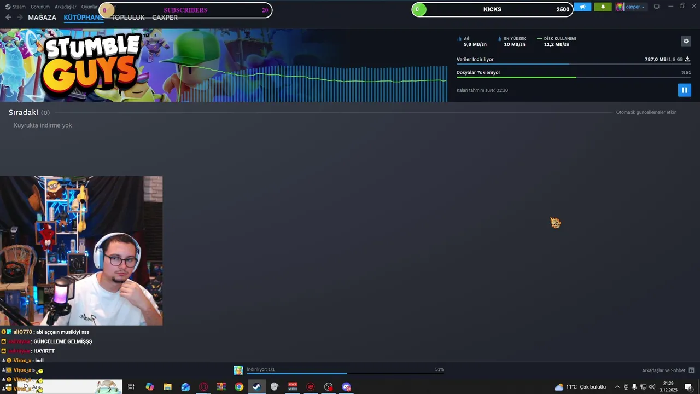Click the Dosyalar Yükleniyor progress bar
Screen dimensions: 700x394
[x=573, y=78]
